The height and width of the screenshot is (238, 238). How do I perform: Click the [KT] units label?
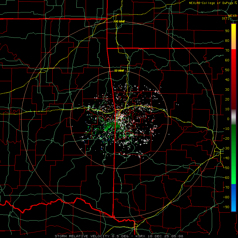coord(226,18)
